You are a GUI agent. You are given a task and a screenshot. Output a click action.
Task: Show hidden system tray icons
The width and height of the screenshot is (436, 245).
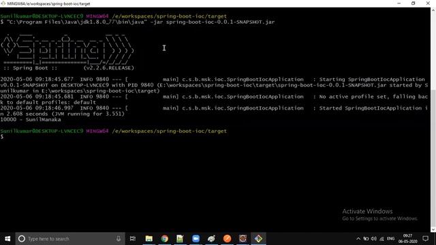[358, 239]
